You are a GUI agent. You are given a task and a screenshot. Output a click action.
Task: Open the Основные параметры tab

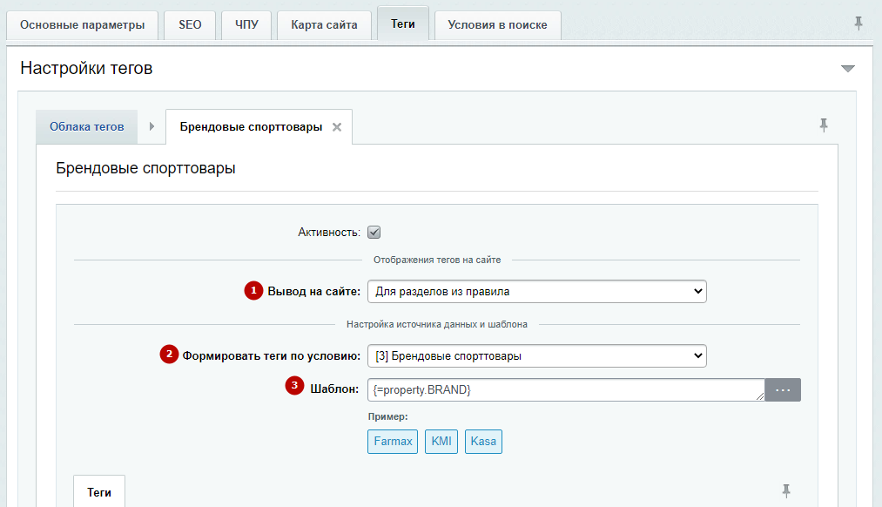coord(82,24)
